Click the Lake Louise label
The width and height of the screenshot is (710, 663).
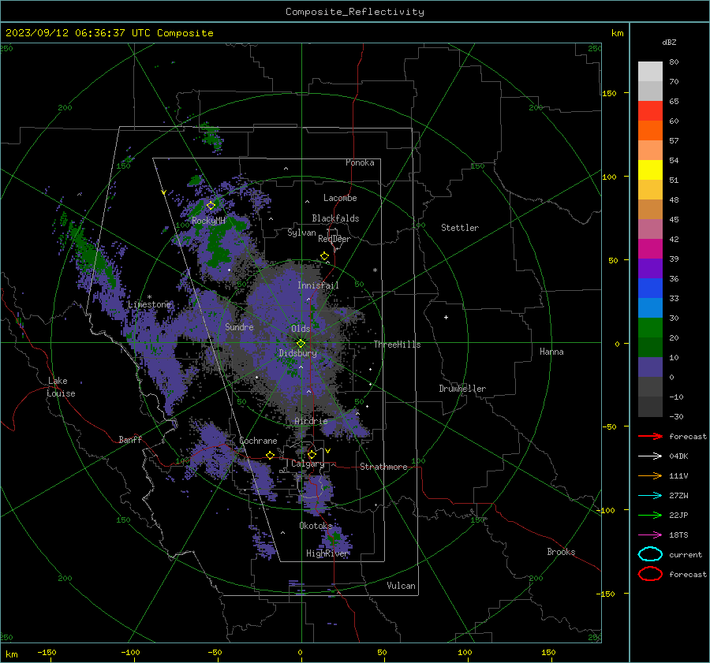click(61, 387)
